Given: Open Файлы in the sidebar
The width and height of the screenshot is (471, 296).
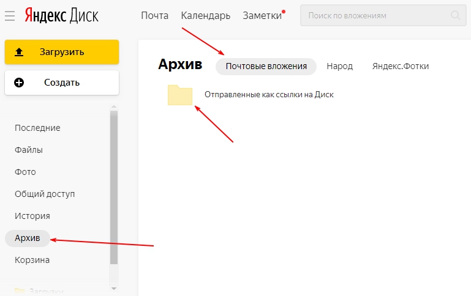Looking at the screenshot, I should [29, 150].
